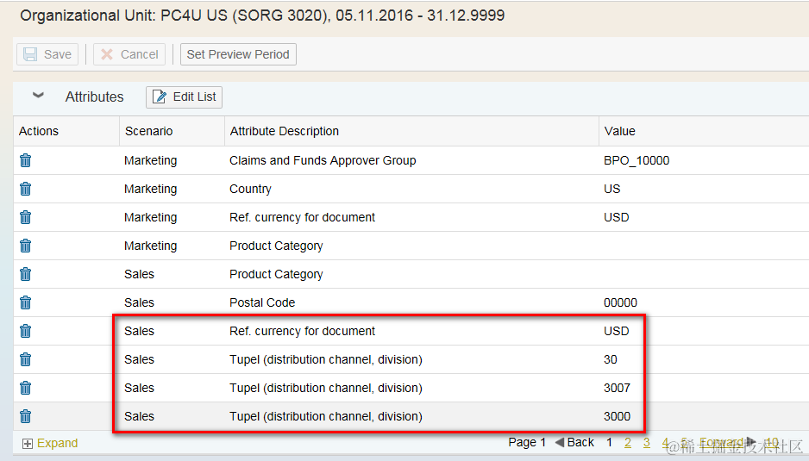Click trash icon for Marketing Country row
This screenshot has height=461, width=809.
point(26,189)
